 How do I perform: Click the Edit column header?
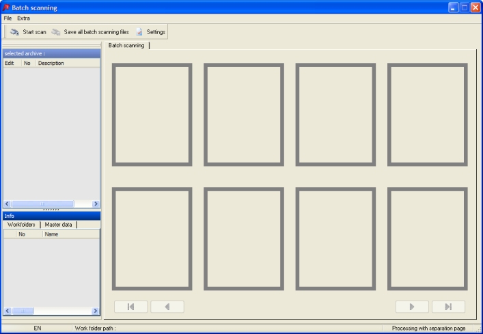pos(10,63)
